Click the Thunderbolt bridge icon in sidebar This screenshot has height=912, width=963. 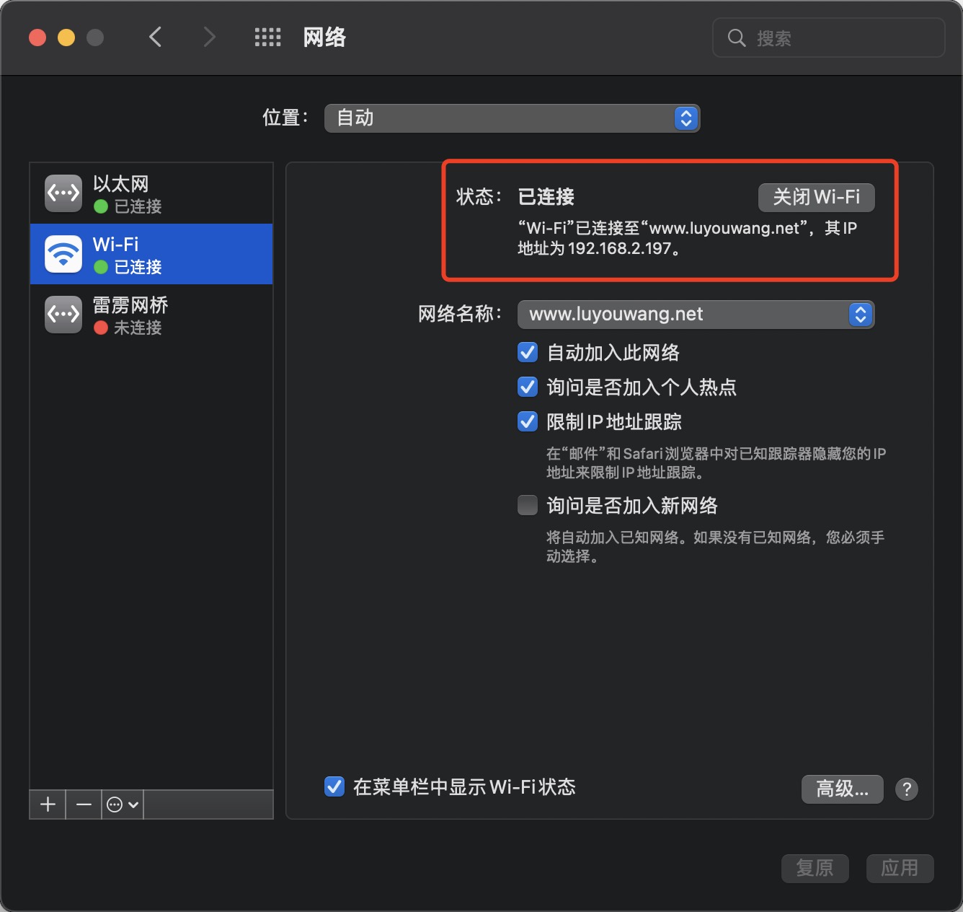coord(63,315)
